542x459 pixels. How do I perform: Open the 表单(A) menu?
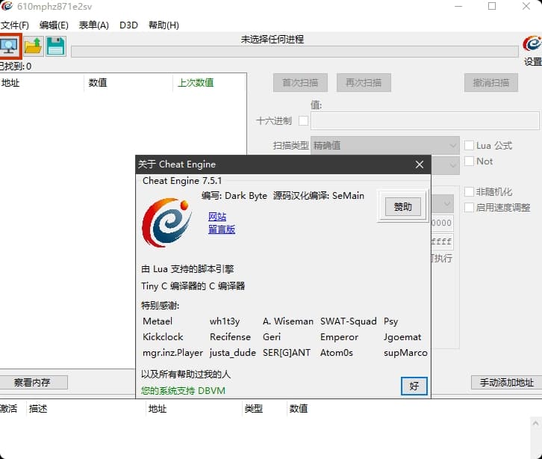coord(93,25)
